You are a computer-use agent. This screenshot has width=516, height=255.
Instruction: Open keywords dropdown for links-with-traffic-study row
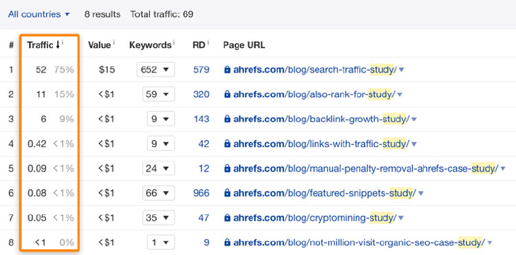tap(161, 144)
